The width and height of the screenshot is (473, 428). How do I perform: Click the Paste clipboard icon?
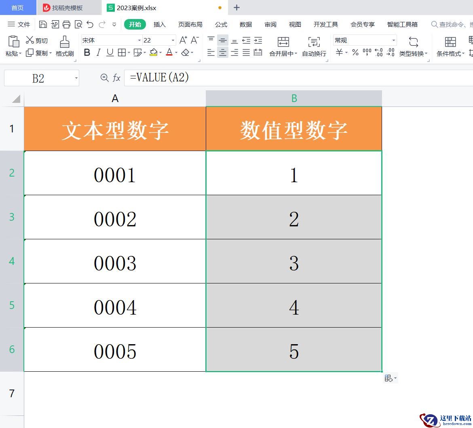tap(14, 42)
